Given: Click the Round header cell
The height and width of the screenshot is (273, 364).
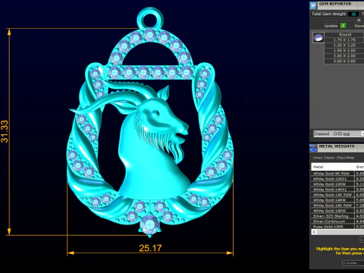Looking at the screenshot, I should pyautogui.click(x=344, y=34).
